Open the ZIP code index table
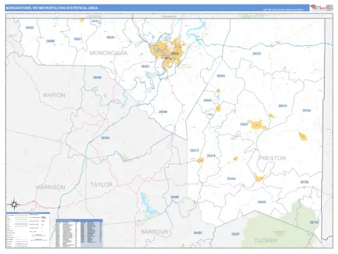This screenshot has width=338, height=254. pyautogui.click(x=80, y=233)
